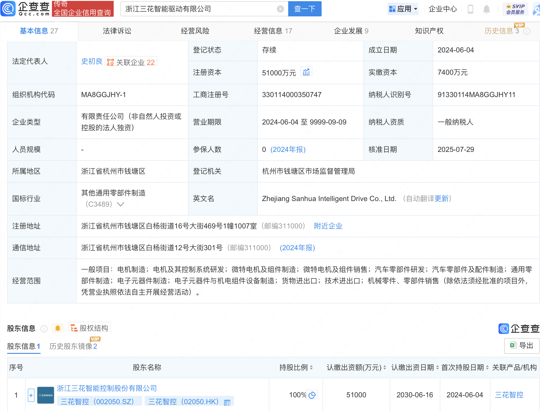The image size is (540, 411).
Task: Click the Excel export 导出 button
Action: (522, 345)
